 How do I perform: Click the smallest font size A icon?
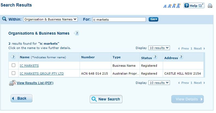165,6
